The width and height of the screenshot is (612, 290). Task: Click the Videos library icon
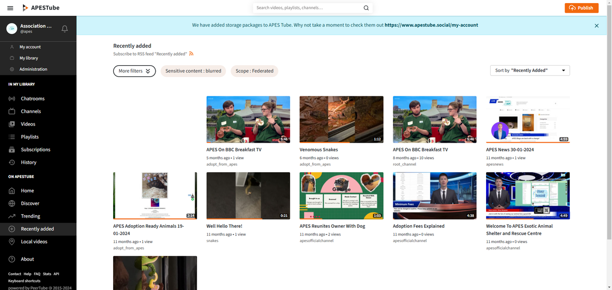coord(12,124)
